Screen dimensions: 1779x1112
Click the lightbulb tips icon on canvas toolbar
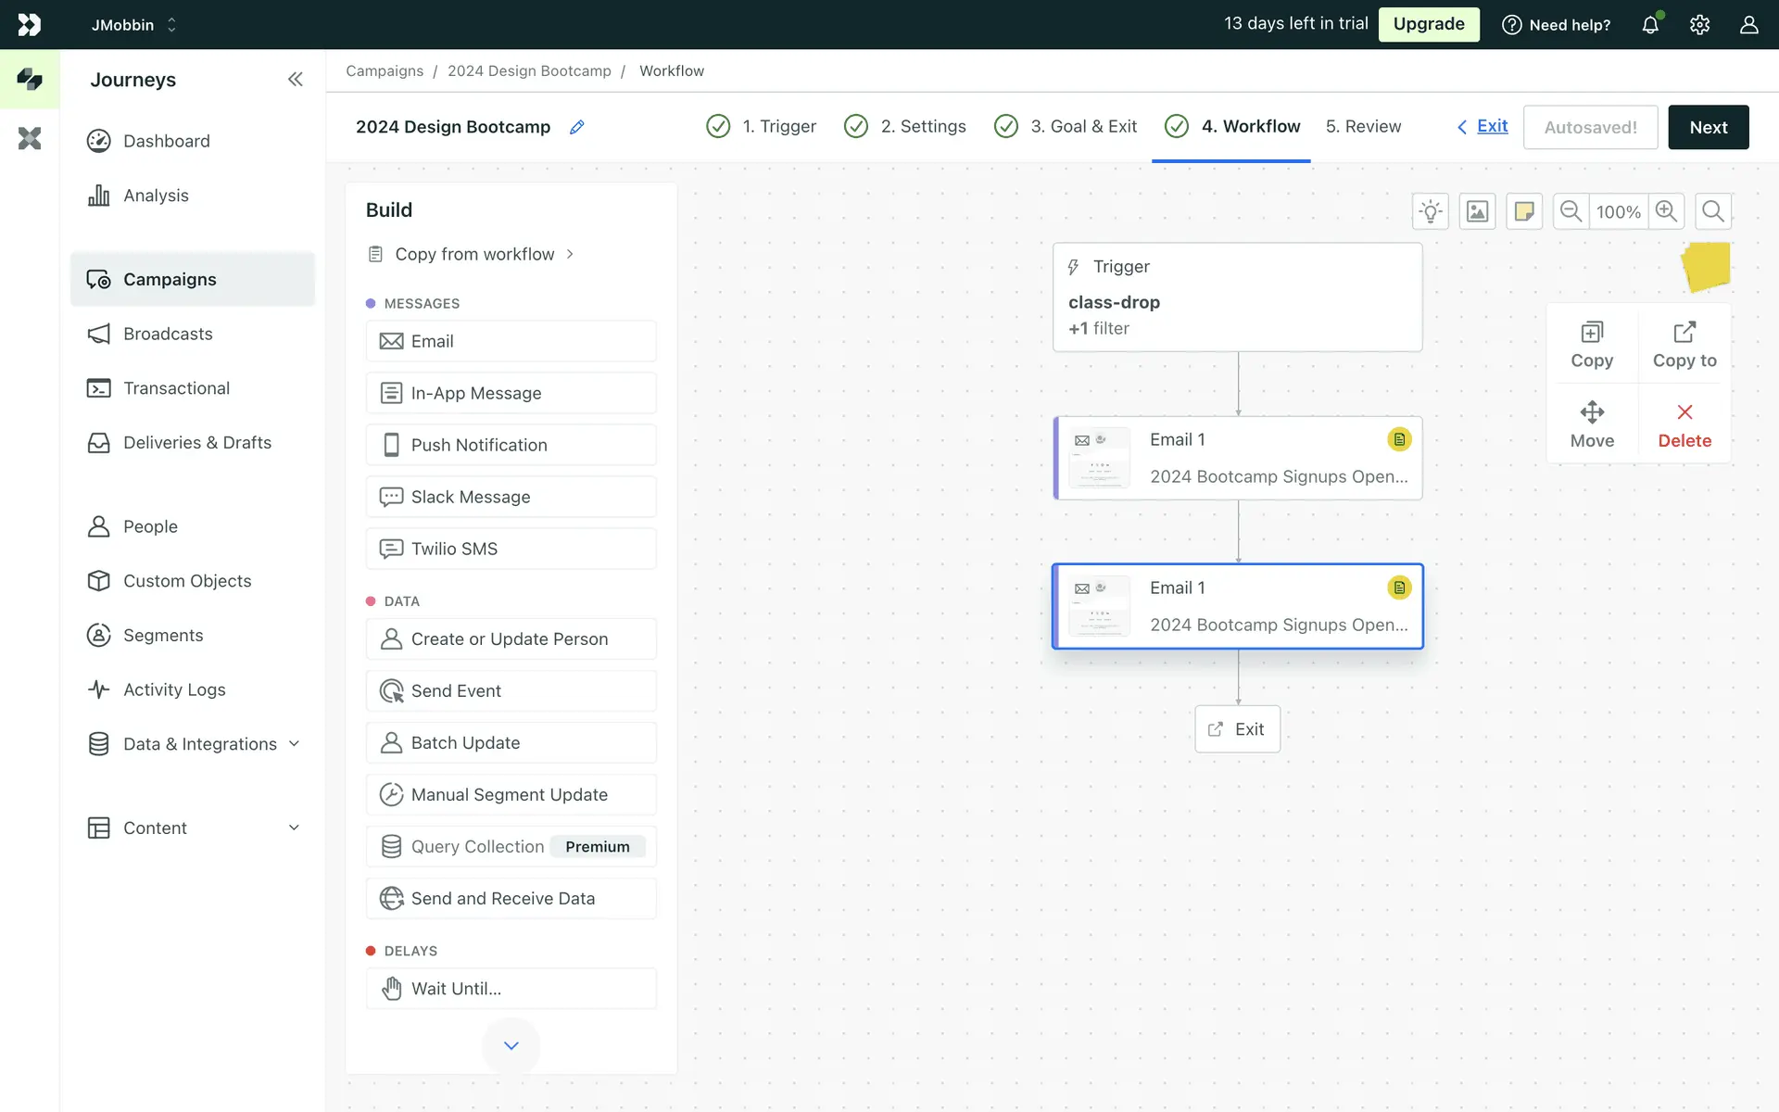tap(1431, 211)
